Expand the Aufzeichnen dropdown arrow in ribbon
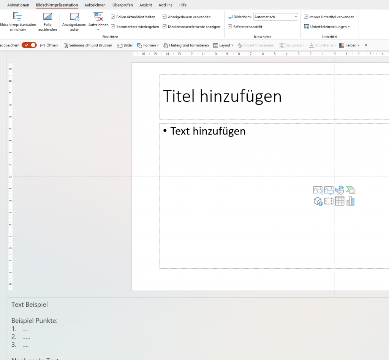 98,30
